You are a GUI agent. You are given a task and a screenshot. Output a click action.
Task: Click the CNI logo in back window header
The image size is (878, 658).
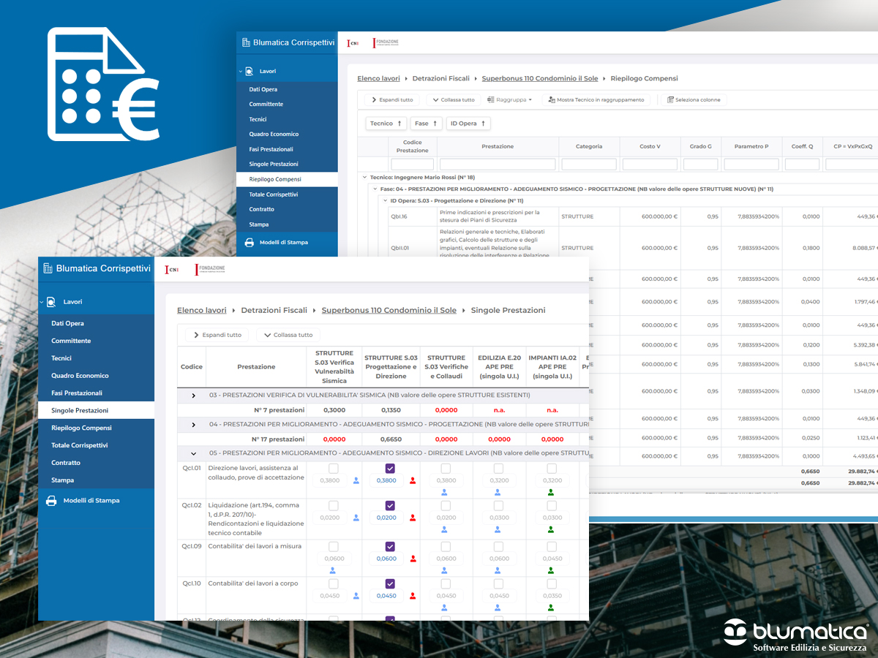pos(353,43)
